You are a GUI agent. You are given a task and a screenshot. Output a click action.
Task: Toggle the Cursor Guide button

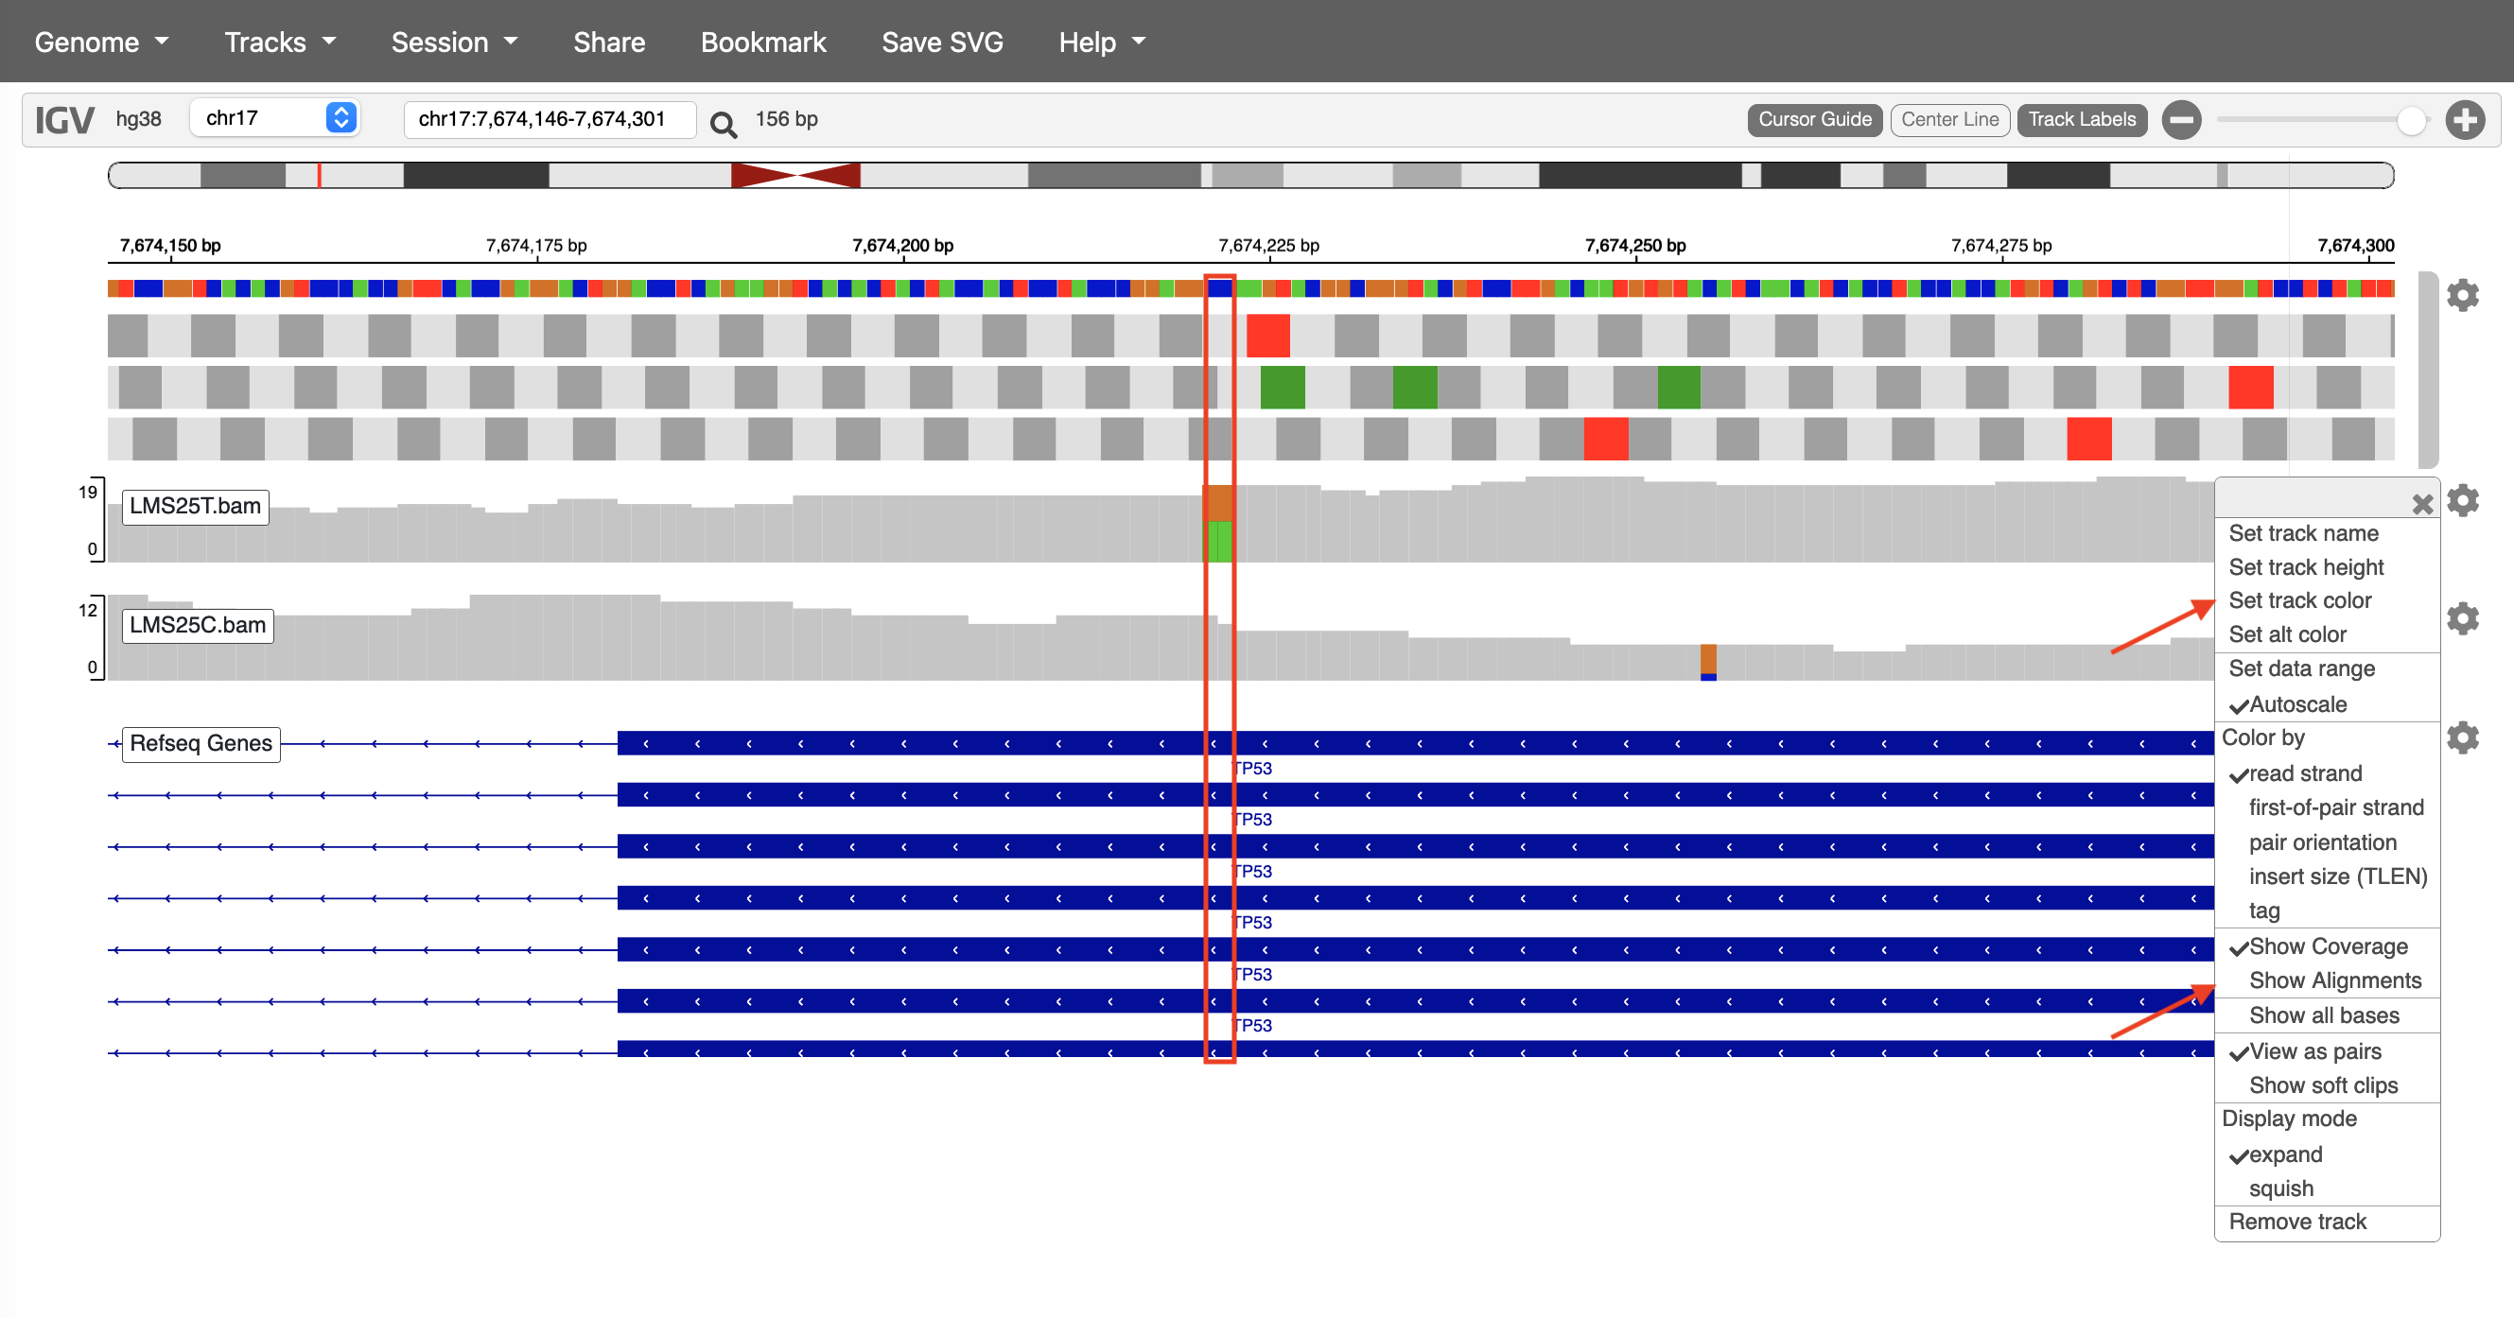point(1813,119)
